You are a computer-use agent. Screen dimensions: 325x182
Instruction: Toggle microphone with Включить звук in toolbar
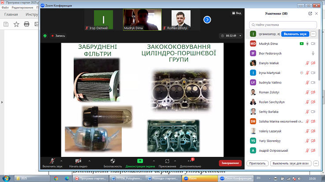(x=52, y=162)
